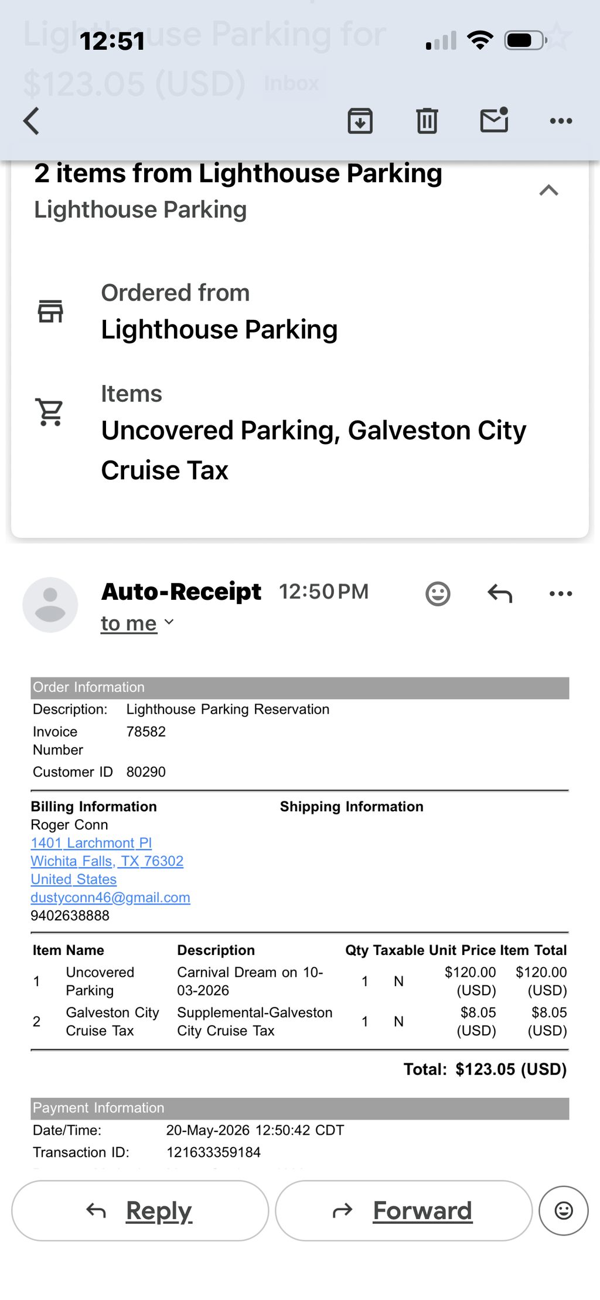600x1300 pixels.
Task: Tap the Forward button at the bottom
Action: 404,1210
